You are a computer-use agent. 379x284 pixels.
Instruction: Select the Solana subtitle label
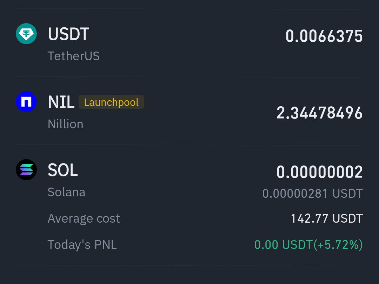(x=66, y=192)
